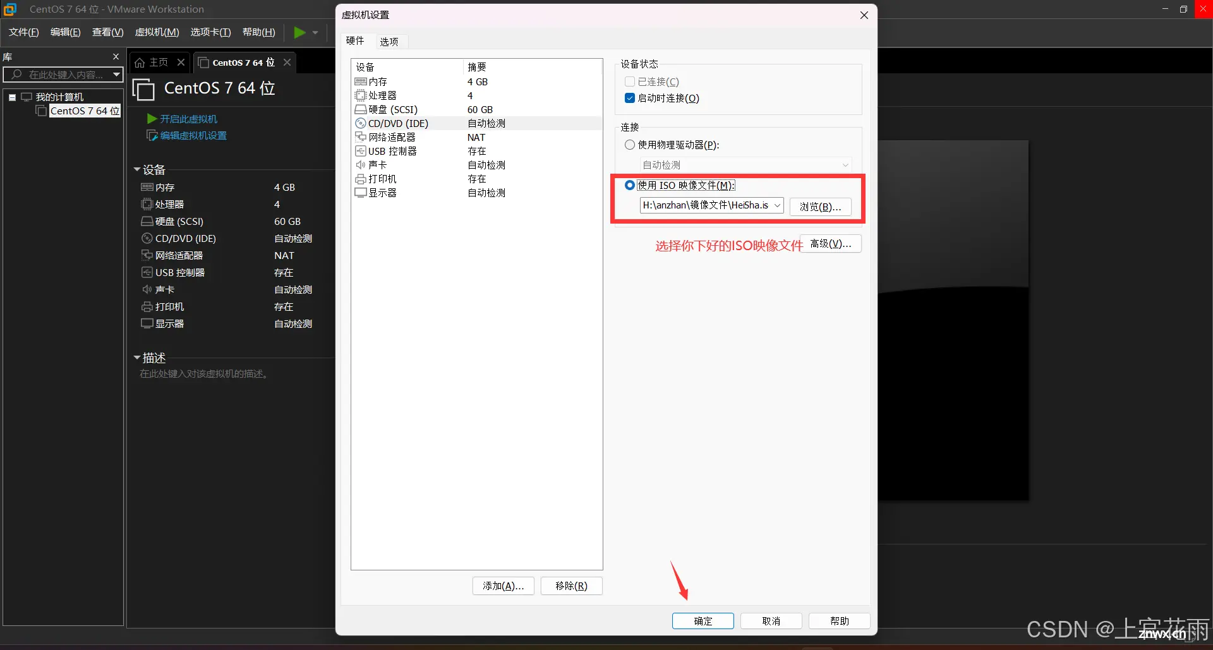Collapse the 描述 section in main window
1213x650 pixels.
[x=137, y=358]
